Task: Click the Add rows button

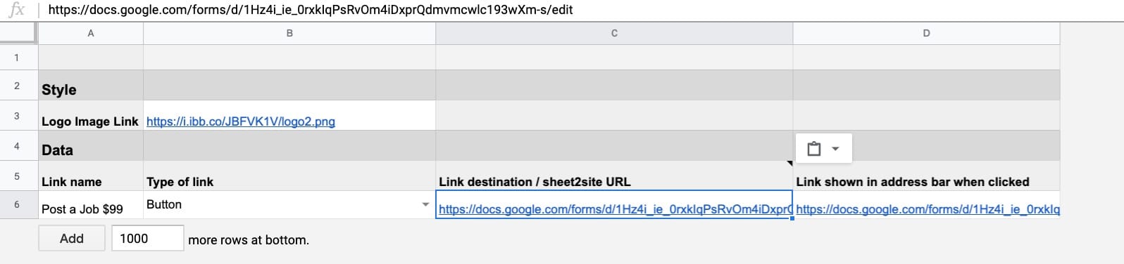Action: click(72, 239)
